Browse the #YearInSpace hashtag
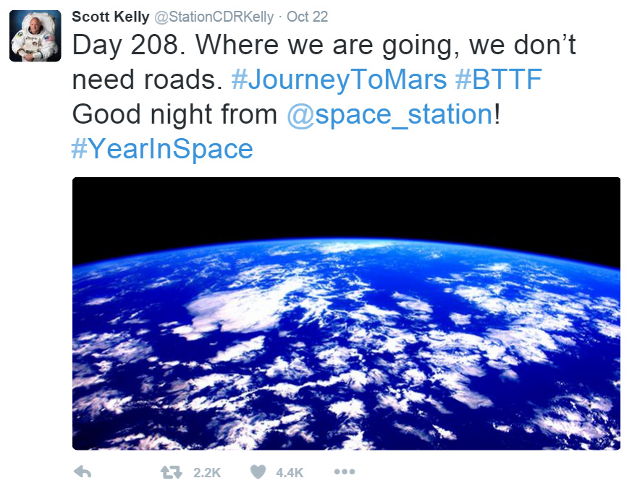The width and height of the screenshot is (632, 491). pyautogui.click(x=162, y=149)
